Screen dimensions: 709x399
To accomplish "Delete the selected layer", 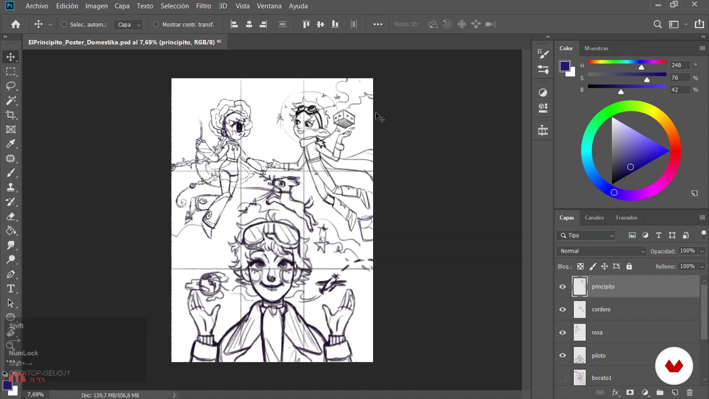I will click(x=689, y=392).
